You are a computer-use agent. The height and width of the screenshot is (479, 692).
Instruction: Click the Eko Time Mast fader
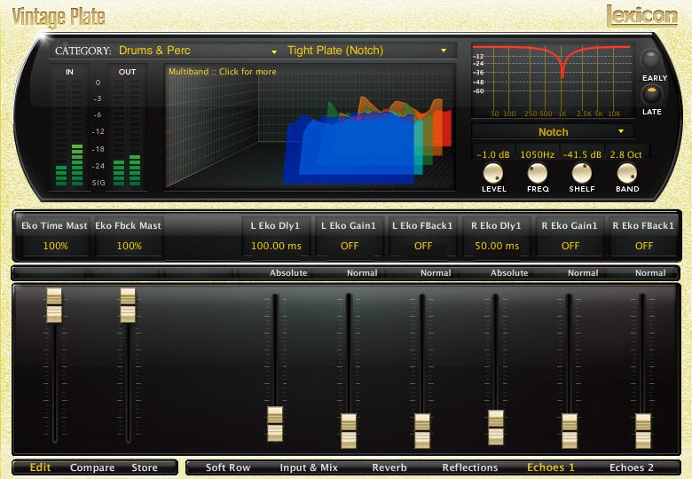[55, 305]
